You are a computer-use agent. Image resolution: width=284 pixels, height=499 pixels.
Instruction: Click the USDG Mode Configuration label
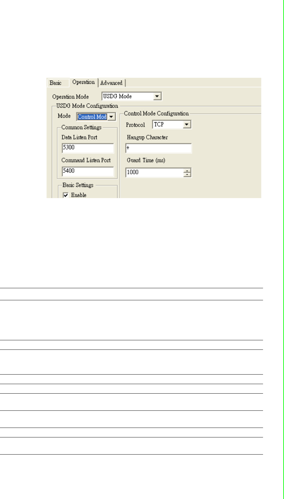(87, 106)
